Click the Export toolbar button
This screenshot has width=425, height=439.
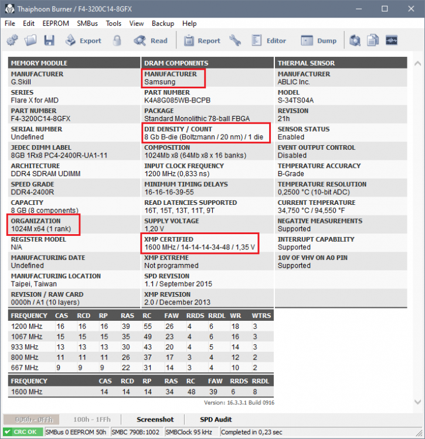[x=84, y=40]
